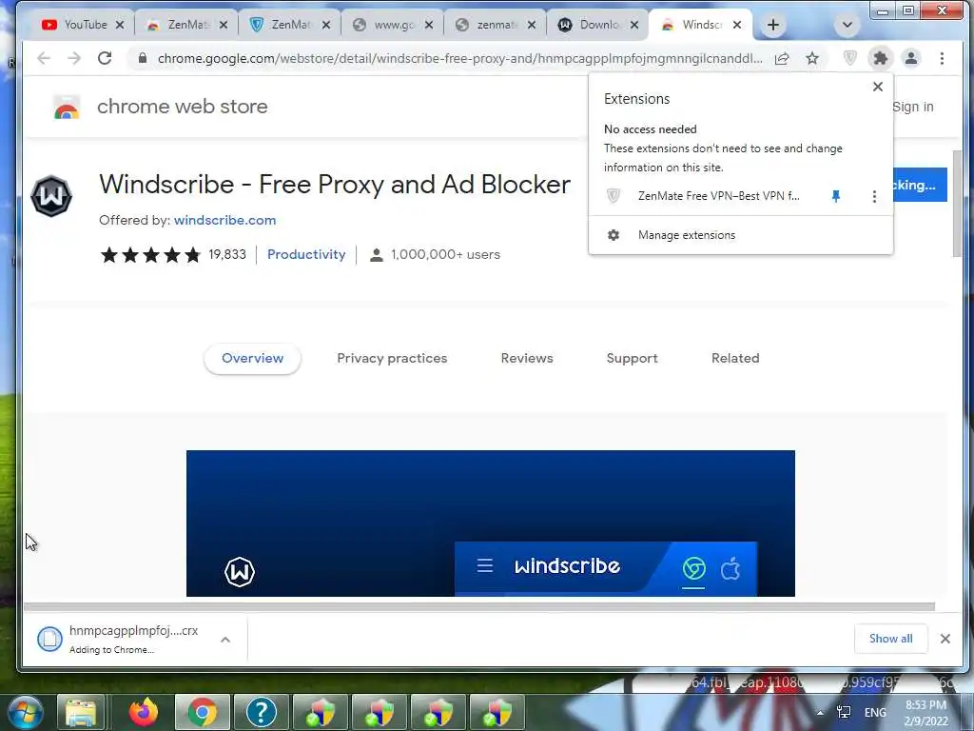Open File Explorer from taskbar
Viewport: 974px width, 731px height.
(x=82, y=712)
